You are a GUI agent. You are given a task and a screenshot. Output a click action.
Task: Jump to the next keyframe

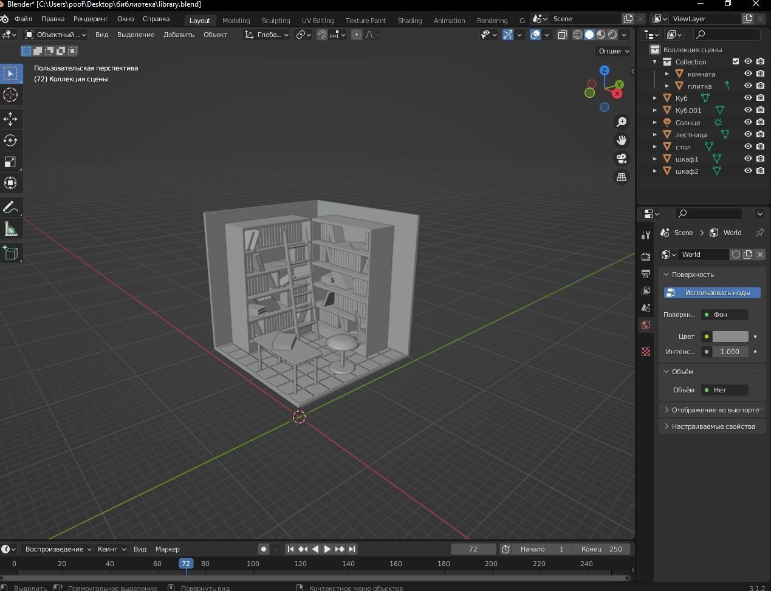[x=339, y=549]
